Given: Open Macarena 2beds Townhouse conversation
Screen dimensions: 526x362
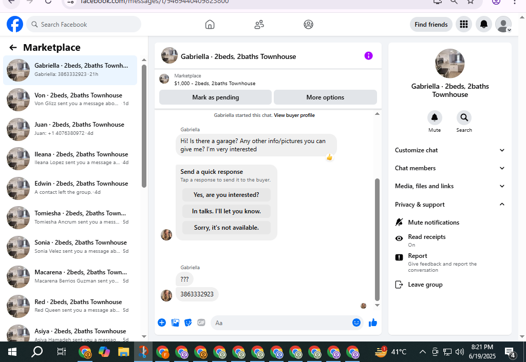Looking at the screenshot, I should [70, 276].
